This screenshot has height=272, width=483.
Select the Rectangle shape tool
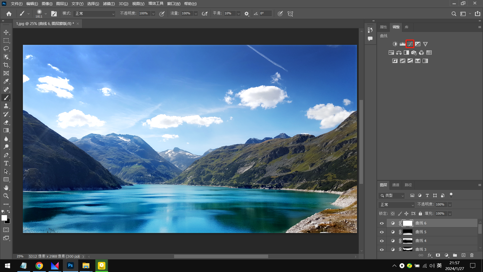tap(6, 180)
